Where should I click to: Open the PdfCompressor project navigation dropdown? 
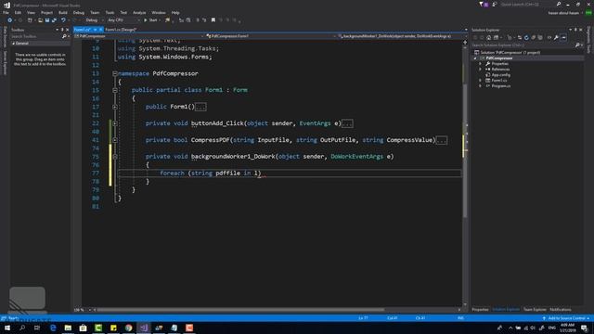(139, 36)
